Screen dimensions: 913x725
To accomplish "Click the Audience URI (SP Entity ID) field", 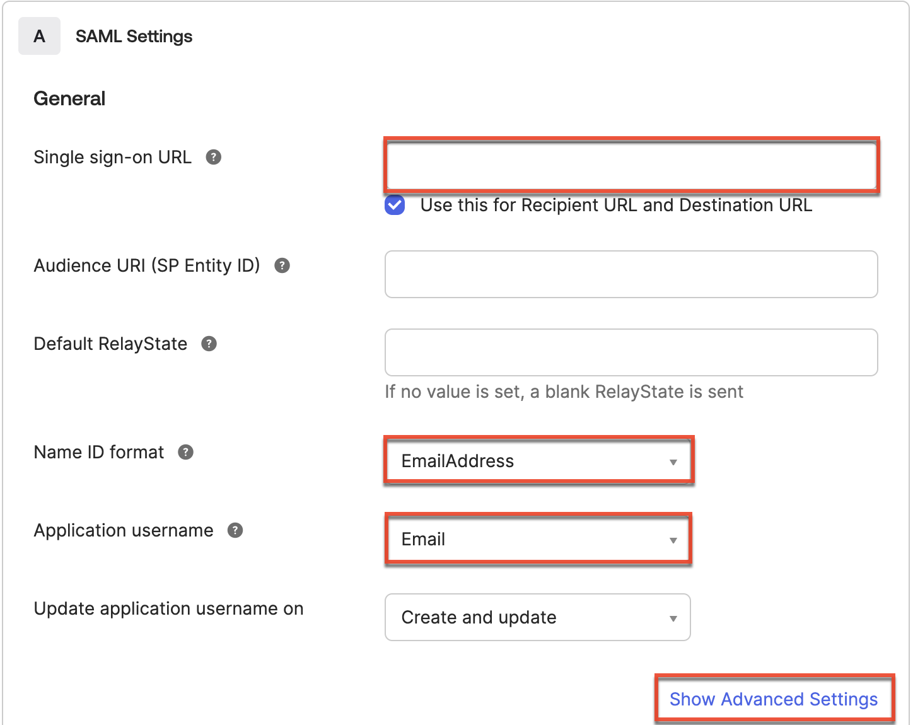I will point(631,274).
